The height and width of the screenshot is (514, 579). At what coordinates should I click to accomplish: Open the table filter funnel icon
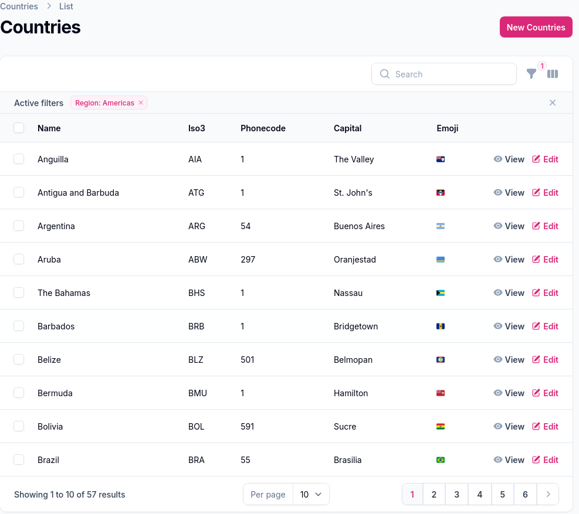[x=531, y=74]
